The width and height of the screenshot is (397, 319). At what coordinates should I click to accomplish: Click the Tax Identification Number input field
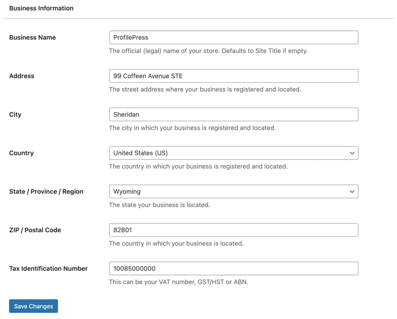point(233,269)
